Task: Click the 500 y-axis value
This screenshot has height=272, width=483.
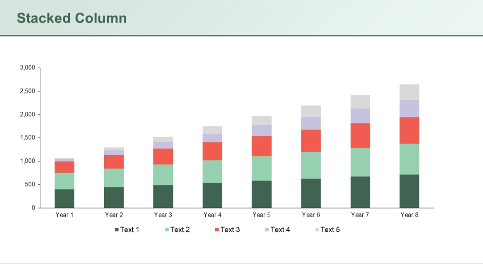Action: pos(30,184)
